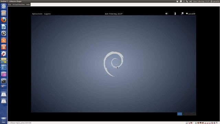Open the Debian guest volume icon
This screenshot has height=124, width=220.
pos(167,14)
